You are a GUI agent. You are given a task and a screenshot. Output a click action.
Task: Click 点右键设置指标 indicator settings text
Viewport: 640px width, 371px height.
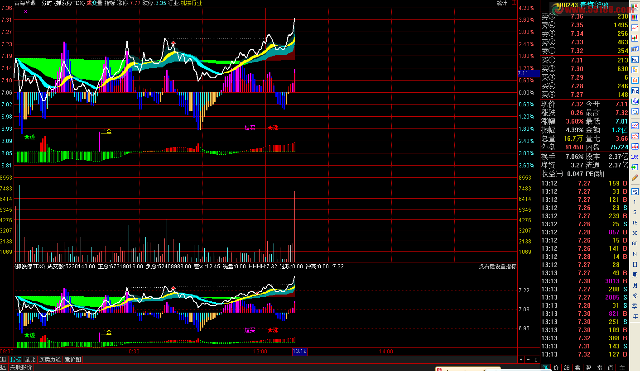497,266
